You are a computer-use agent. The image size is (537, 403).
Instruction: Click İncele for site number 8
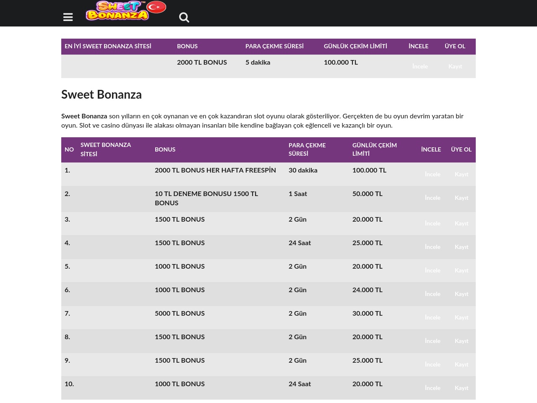(433, 341)
